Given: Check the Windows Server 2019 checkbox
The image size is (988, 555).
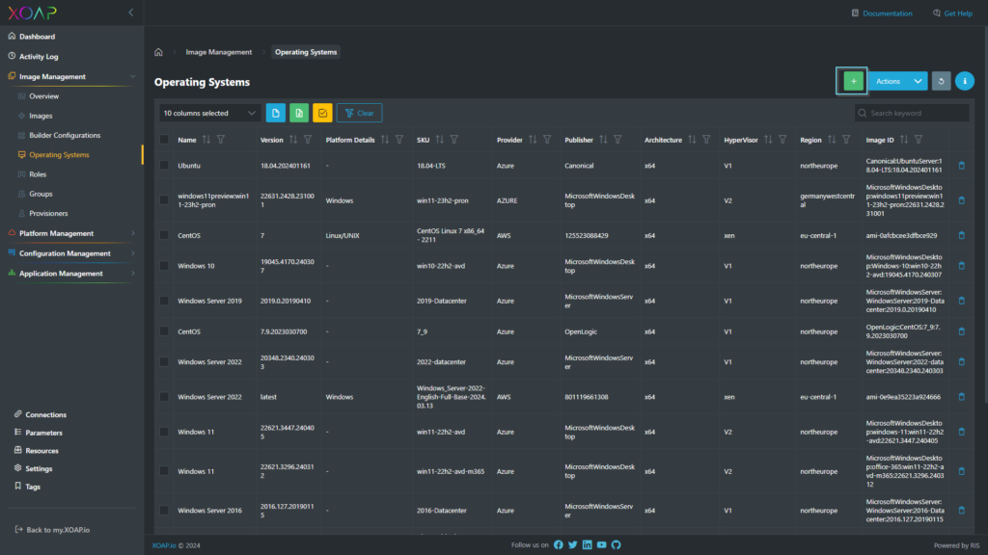Looking at the screenshot, I should point(164,301).
